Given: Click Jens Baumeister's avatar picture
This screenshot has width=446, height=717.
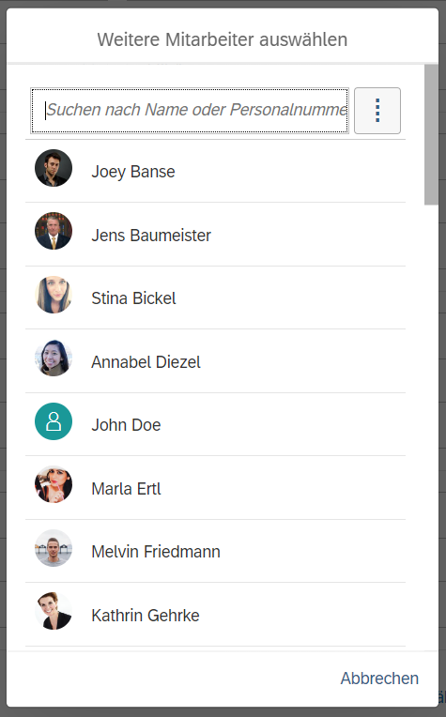Looking at the screenshot, I should 54,231.
